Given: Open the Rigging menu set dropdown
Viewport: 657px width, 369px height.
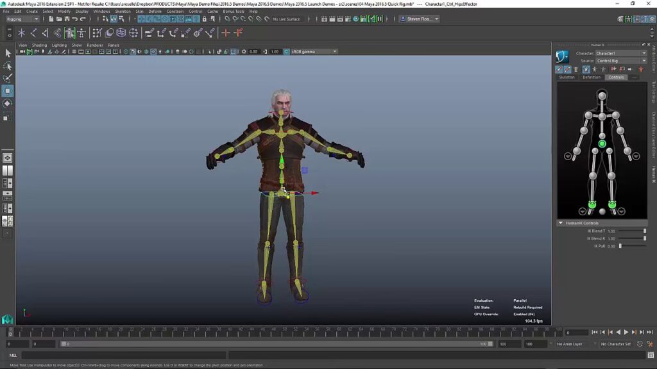Looking at the screenshot, I should click(x=22, y=19).
